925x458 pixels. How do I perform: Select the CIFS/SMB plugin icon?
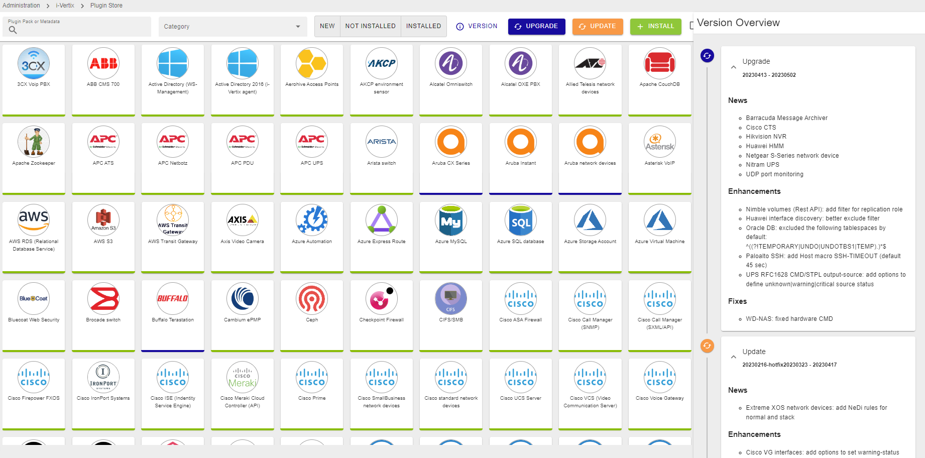tap(451, 298)
